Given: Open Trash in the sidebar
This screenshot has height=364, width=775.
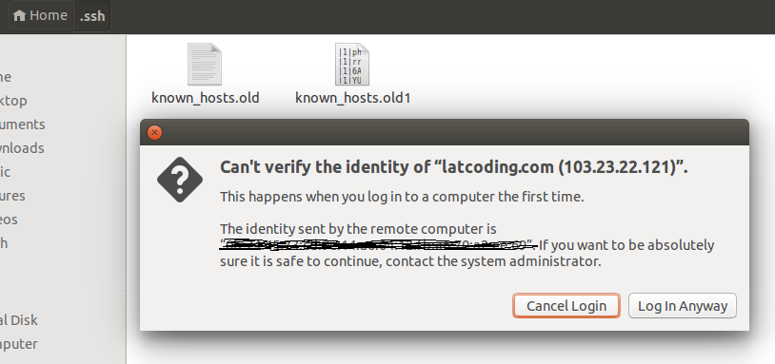Looking at the screenshot, I should 4,243.
